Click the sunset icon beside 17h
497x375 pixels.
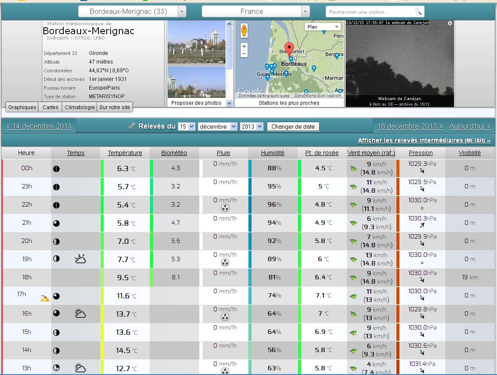pyautogui.click(x=45, y=297)
